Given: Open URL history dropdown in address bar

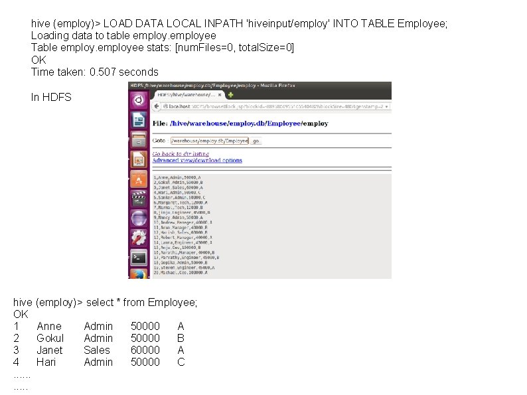Looking at the screenshot, I should click(386, 107).
